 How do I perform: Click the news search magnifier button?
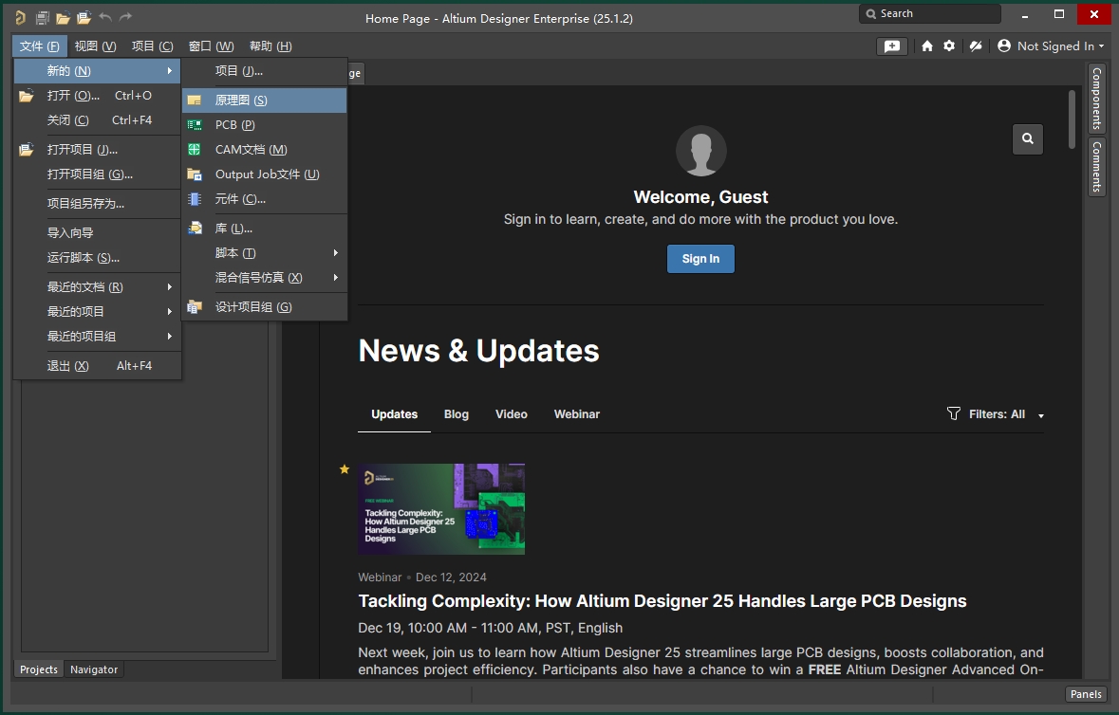coord(1028,139)
